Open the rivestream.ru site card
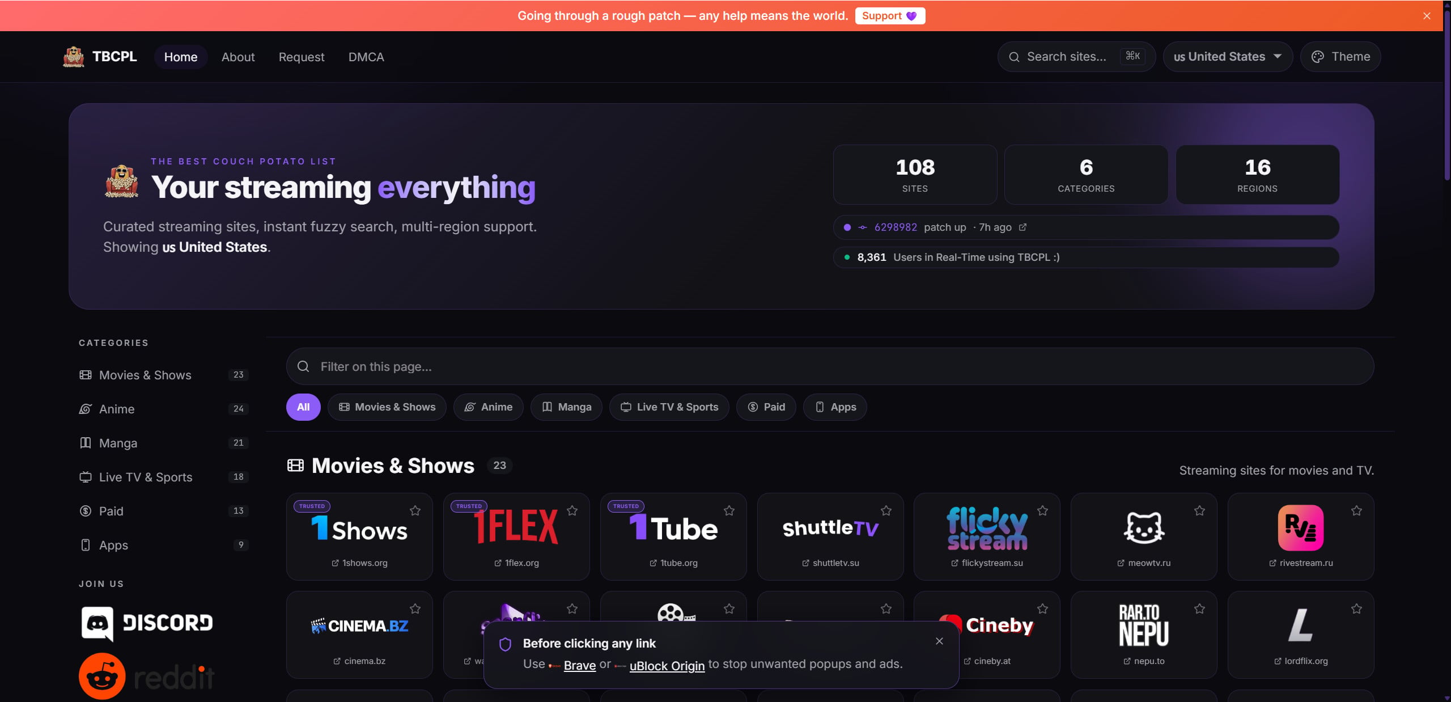This screenshot has height=702, width=1451. pyautogui.click(x=1300, y=536)
